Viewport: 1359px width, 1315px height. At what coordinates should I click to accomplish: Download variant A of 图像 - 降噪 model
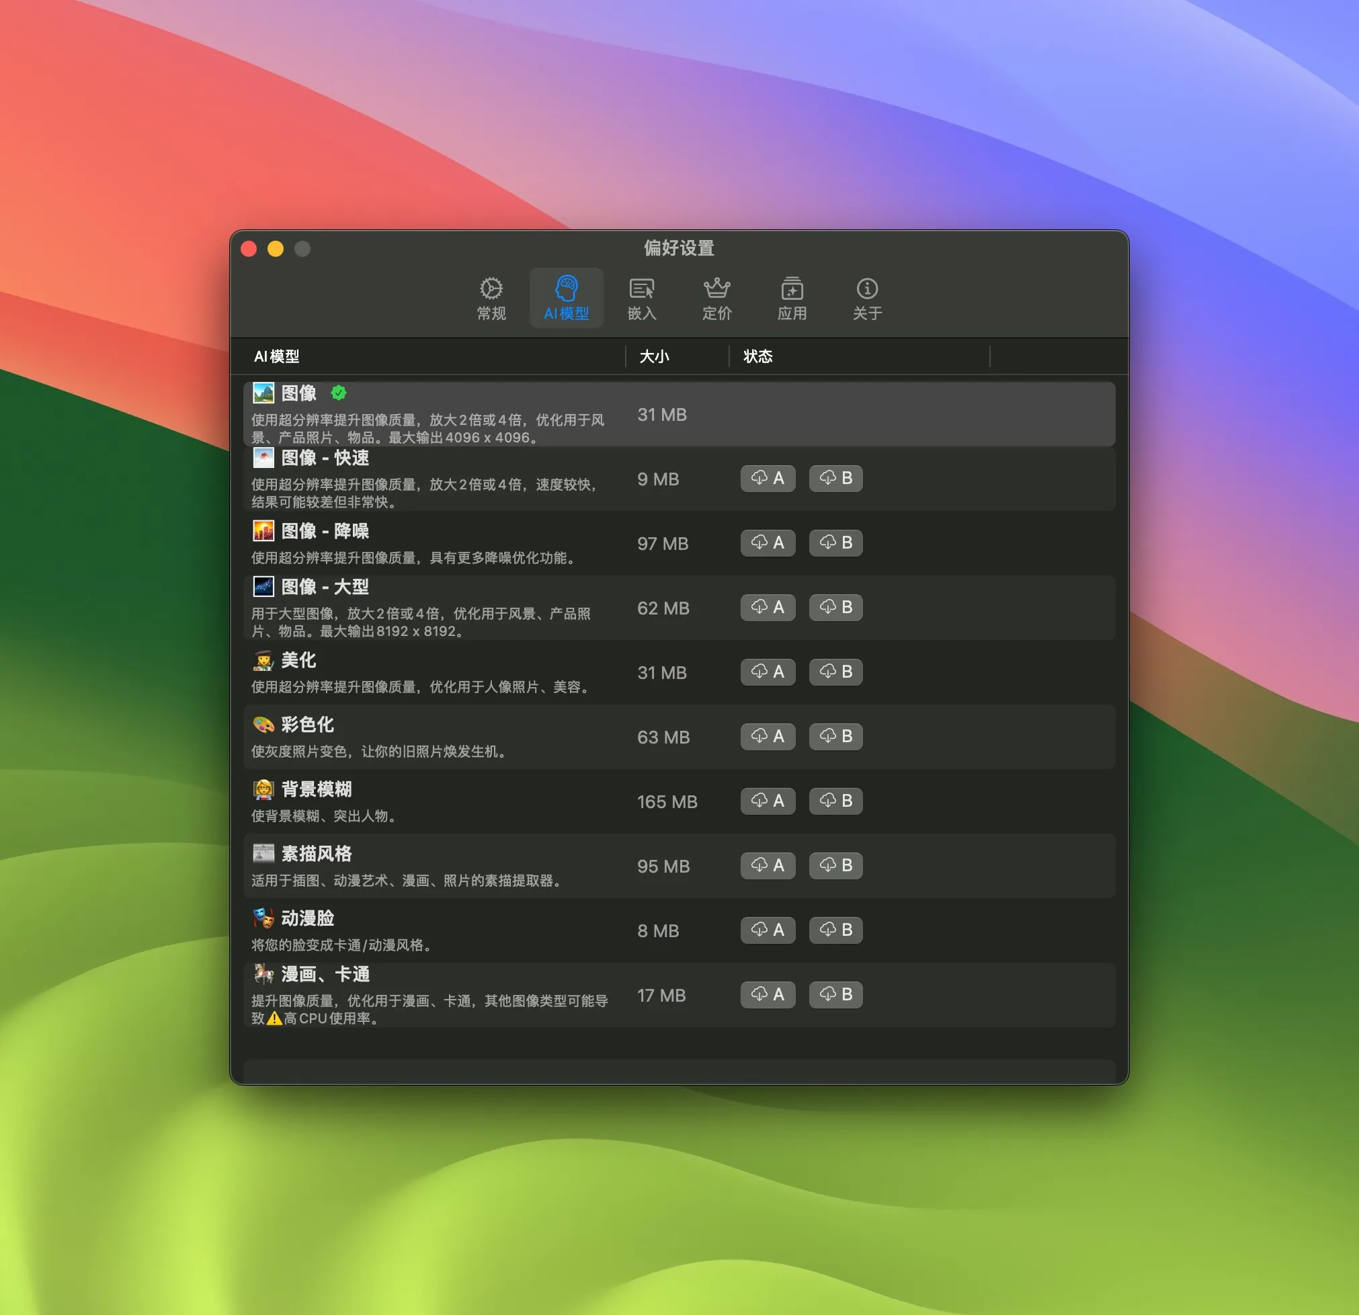pyautogui.click(x=768, y=543)
